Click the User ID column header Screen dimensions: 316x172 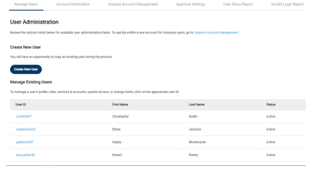click(x=21, y=104)
